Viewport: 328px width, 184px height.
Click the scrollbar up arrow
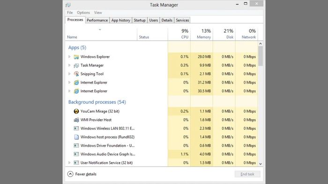261,43
